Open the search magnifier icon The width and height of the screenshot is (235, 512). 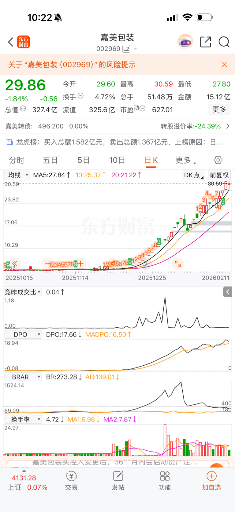point(224,42)
